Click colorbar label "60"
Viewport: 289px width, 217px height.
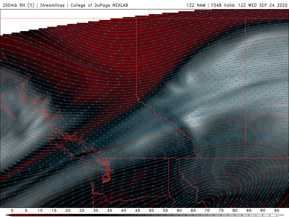pyautogui.click(x=179, y=210)
